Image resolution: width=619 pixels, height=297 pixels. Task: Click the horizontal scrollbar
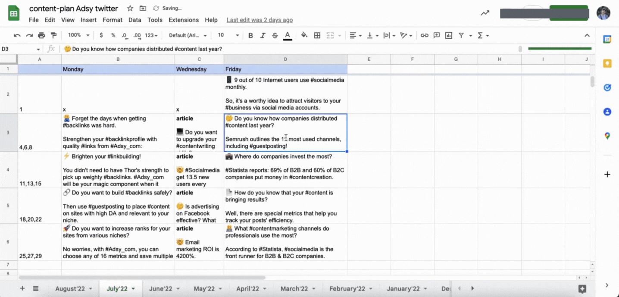pos(142,278)
